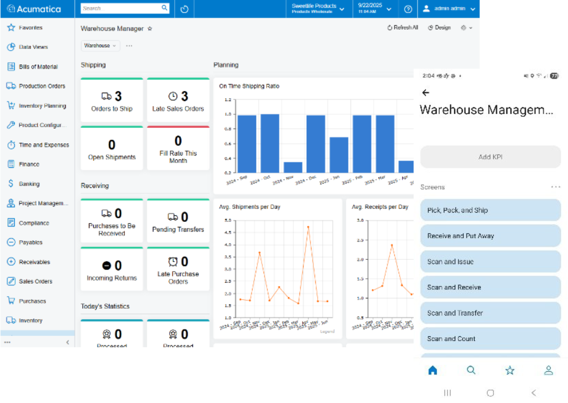The height and width of the screenshot is (403, 568).
Task: Tap the back arrow in mobile app
Action: tap(426, 93)
